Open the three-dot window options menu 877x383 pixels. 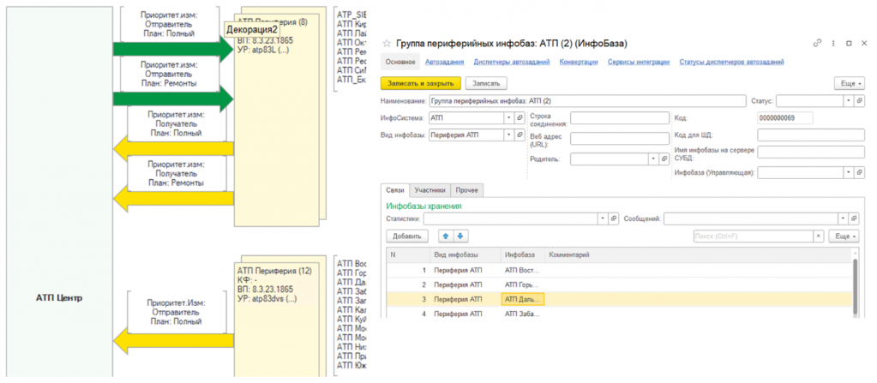(x=832, y=43)
